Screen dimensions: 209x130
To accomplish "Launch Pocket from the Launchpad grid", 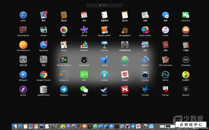I will coord(125,74).
